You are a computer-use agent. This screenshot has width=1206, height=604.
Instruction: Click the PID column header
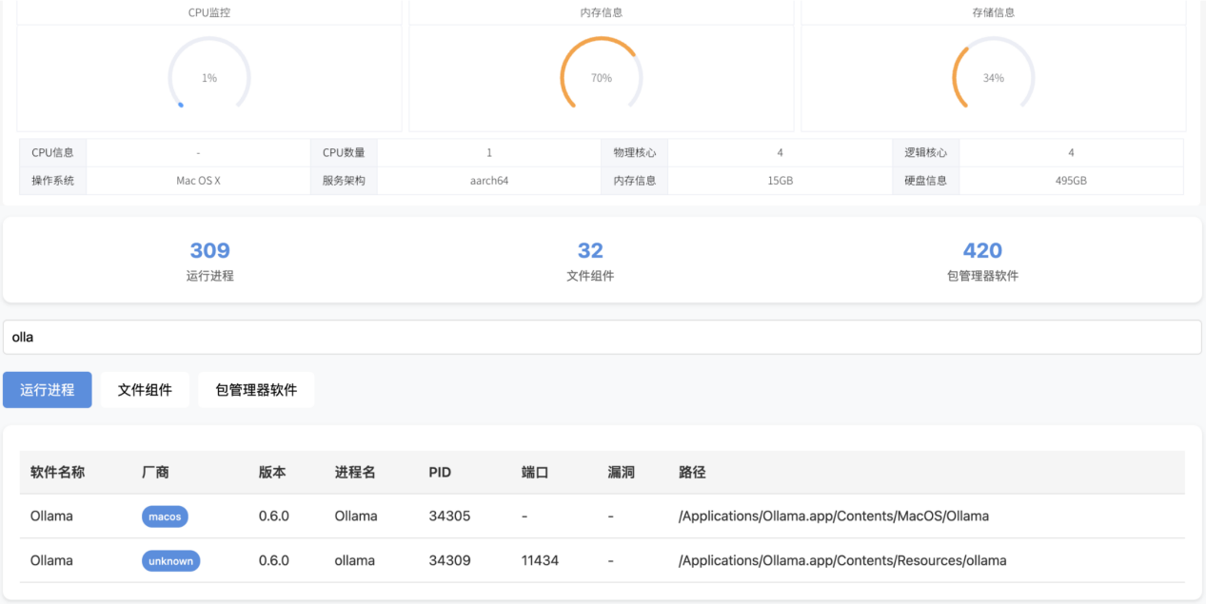(x=440, y=472)
